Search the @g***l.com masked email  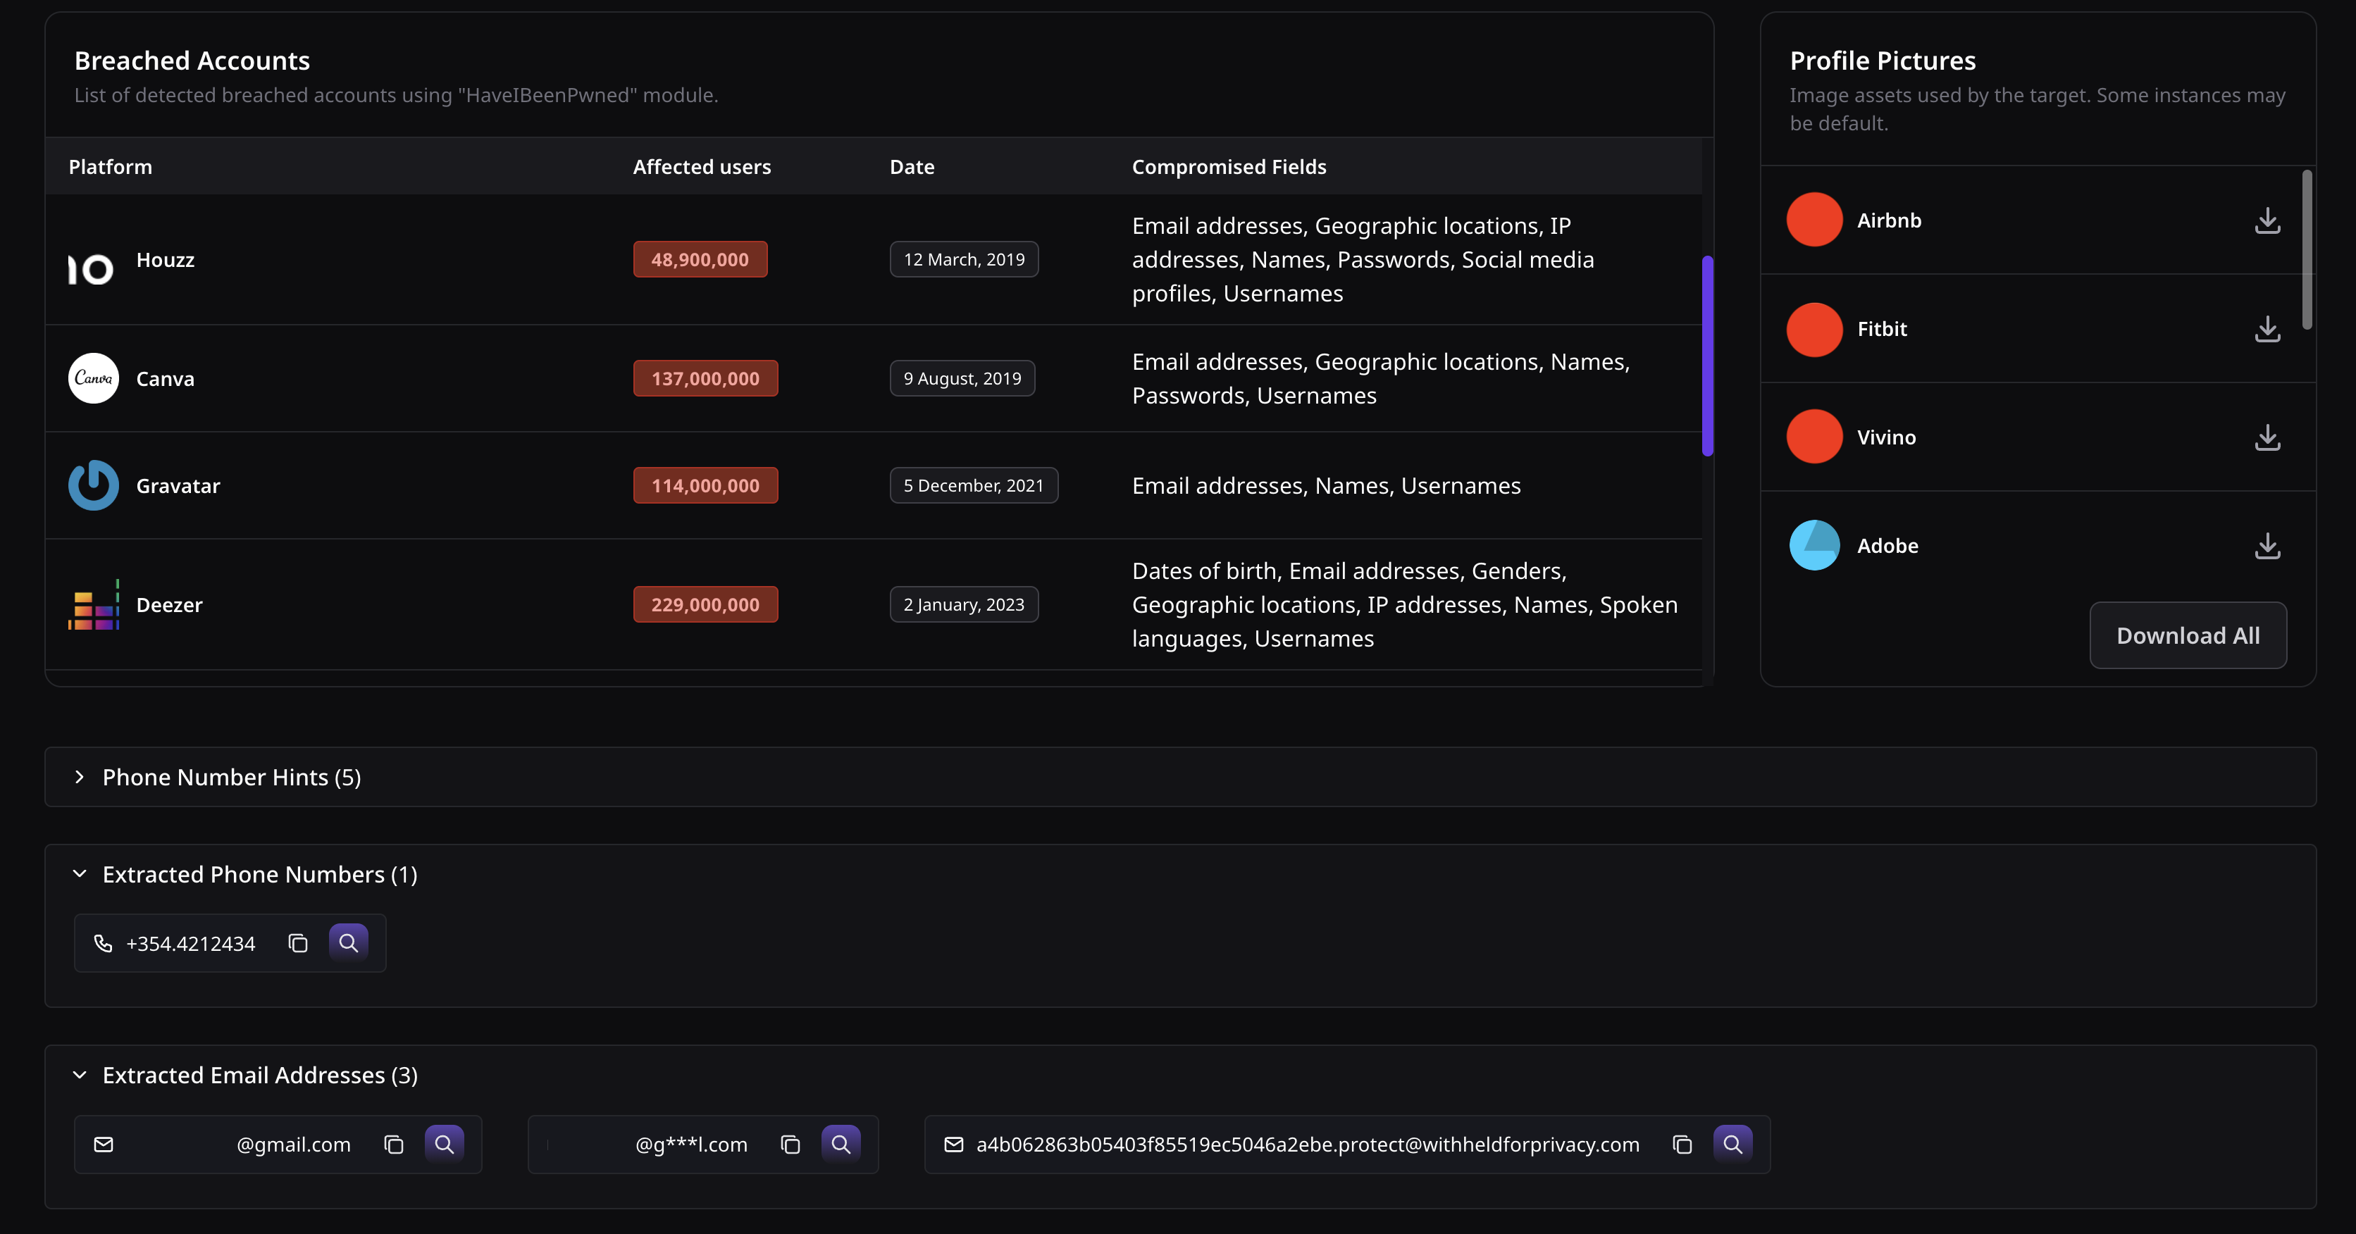pos(841,1144)
